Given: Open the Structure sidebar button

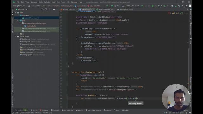Looking at the screenshot, I should [13, 77].
